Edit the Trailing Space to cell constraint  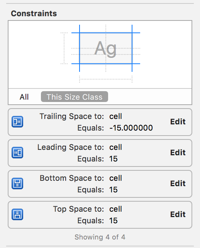click(178, 122)
